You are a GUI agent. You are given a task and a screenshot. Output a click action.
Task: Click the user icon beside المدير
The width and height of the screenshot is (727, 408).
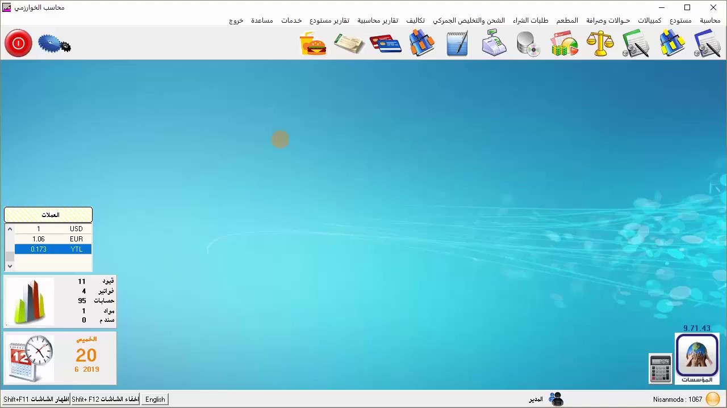click(x=556, y=399)
